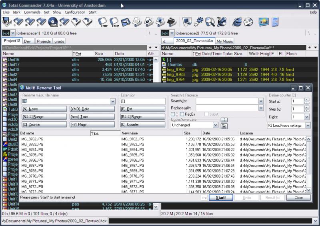The width and height of the screenshot is (320, 226).
Task: Select Unit18 in the left file panel
Action: tap(14, 70)
